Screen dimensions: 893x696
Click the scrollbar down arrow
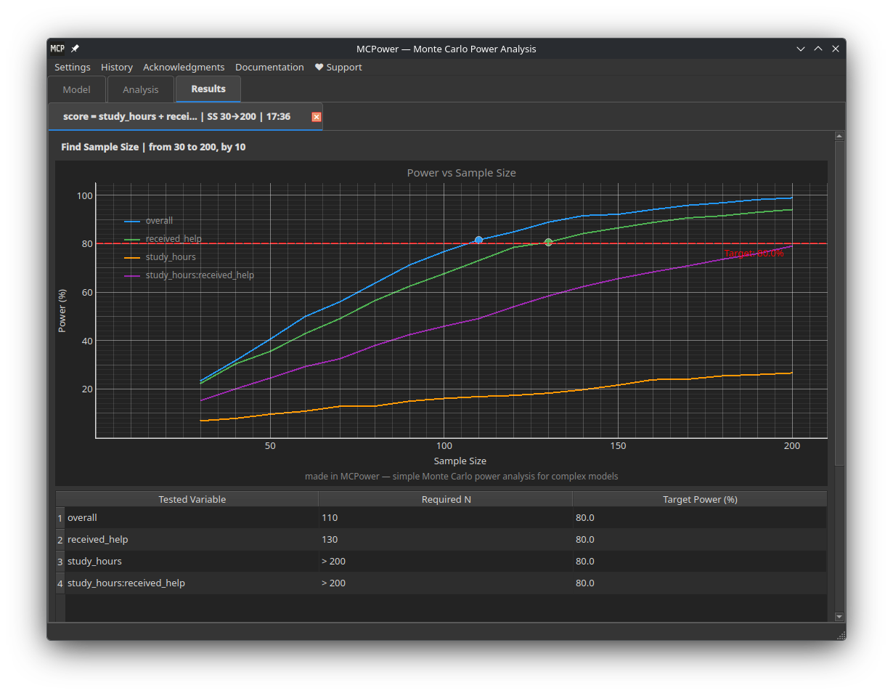coord(839,617)
